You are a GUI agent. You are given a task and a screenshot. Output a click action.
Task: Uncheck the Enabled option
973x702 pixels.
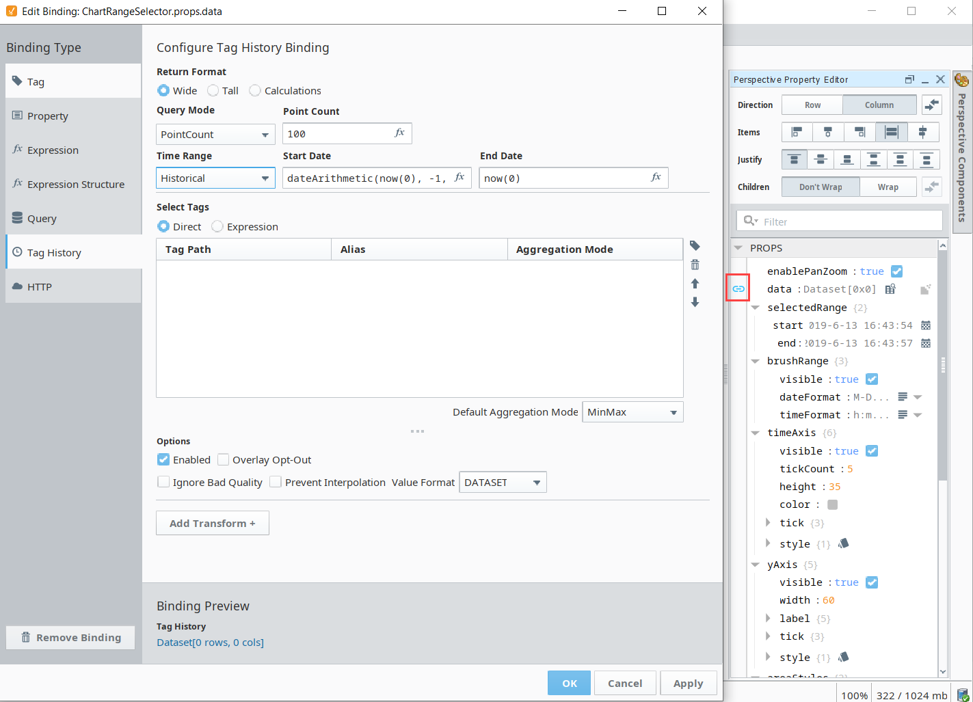tap(163, 459)
